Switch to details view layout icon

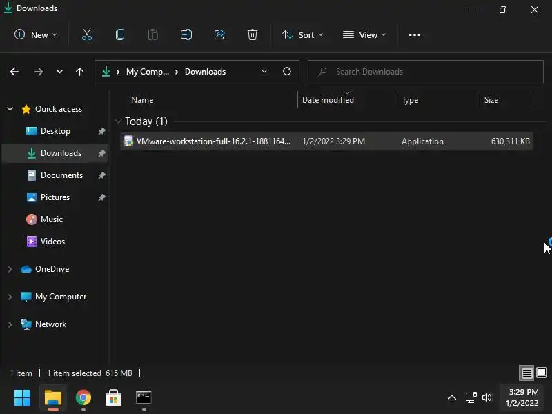coord(526,373)
